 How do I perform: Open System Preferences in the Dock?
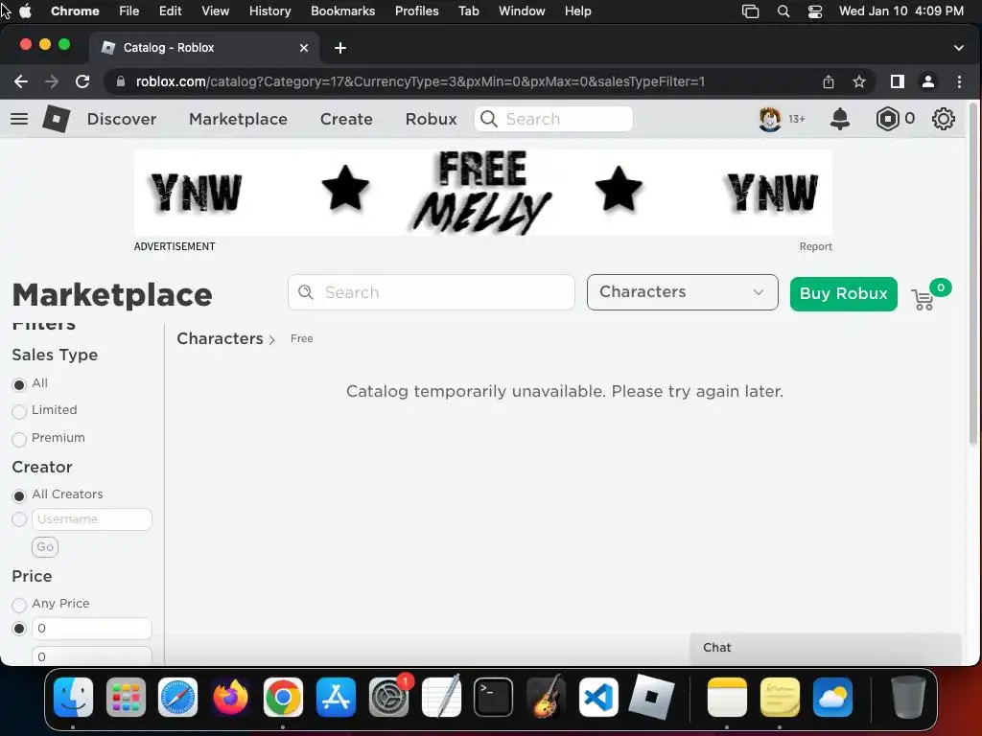tap(389, 698)
